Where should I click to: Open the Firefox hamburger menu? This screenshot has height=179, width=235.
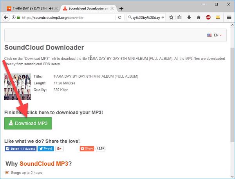229,18
